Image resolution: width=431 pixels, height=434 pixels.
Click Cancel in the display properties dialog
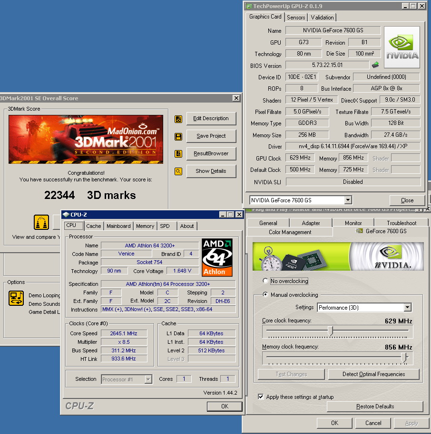[373, 423]
